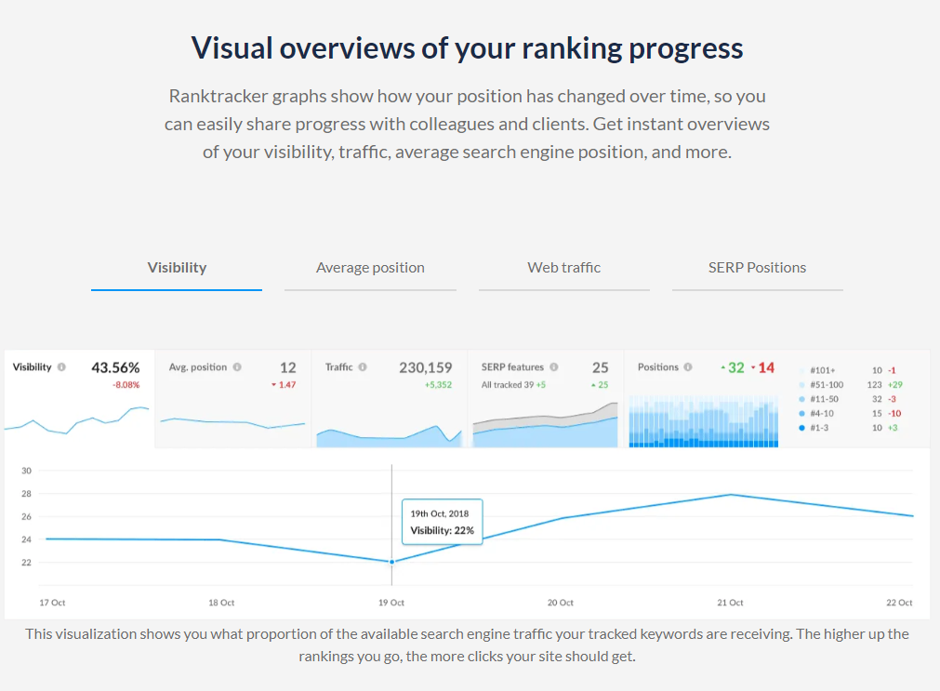The width and height of the screenshot is (940, 691).
Task: Click the Positions stacked bar chart
Action: pos(704,421)
